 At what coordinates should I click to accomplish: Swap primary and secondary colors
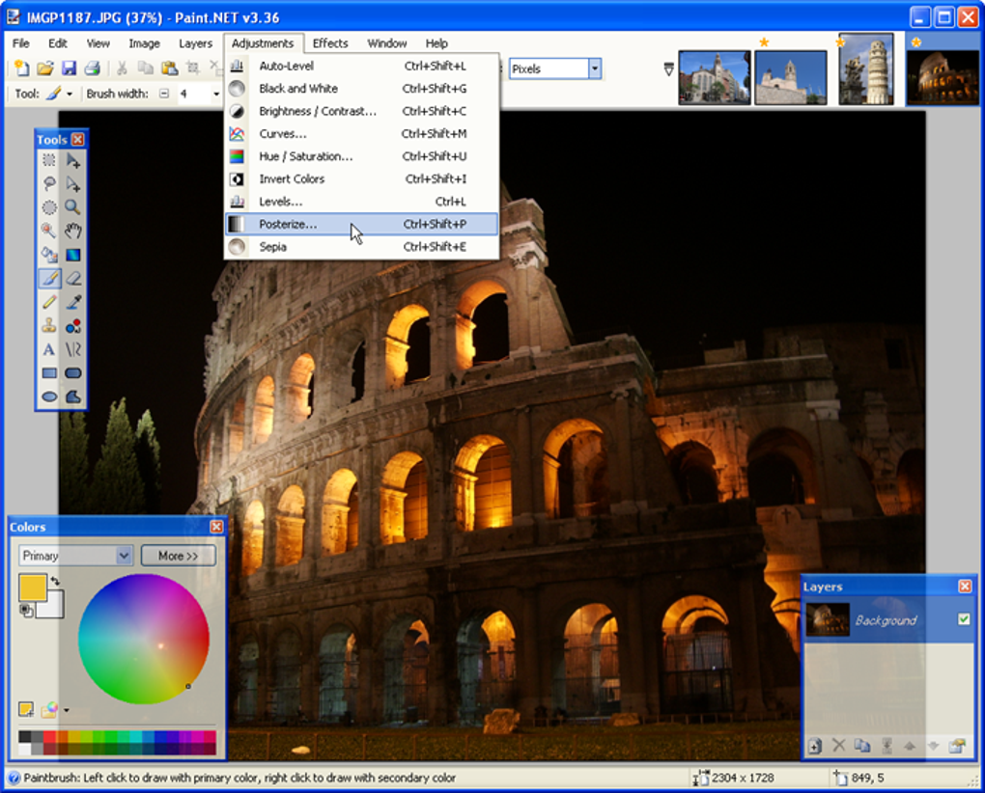pyautogui.click(x=56, y=581)
